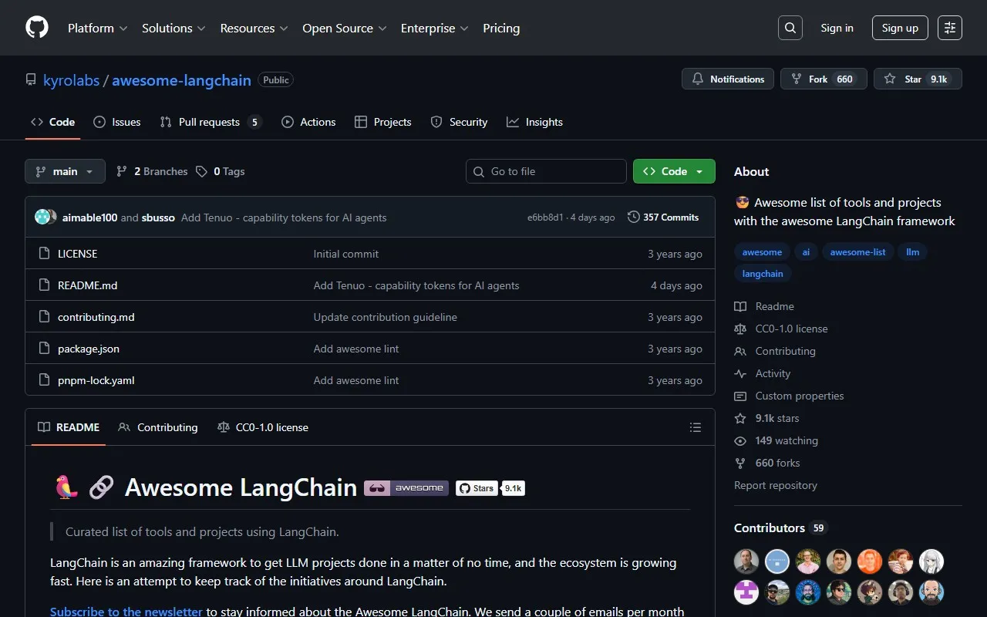Click the Notifications bell icon
Viewport: 987px width, 617px height.
pyautogui.click(x=698, y=78)
